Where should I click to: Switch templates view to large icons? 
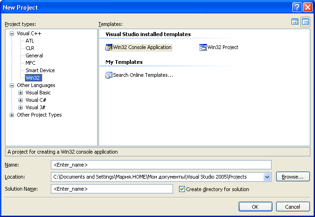click(x=295, y=22)
